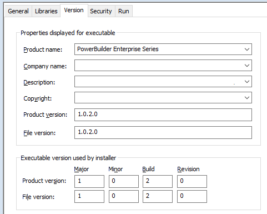Click the 'Product name:' label

43,49
